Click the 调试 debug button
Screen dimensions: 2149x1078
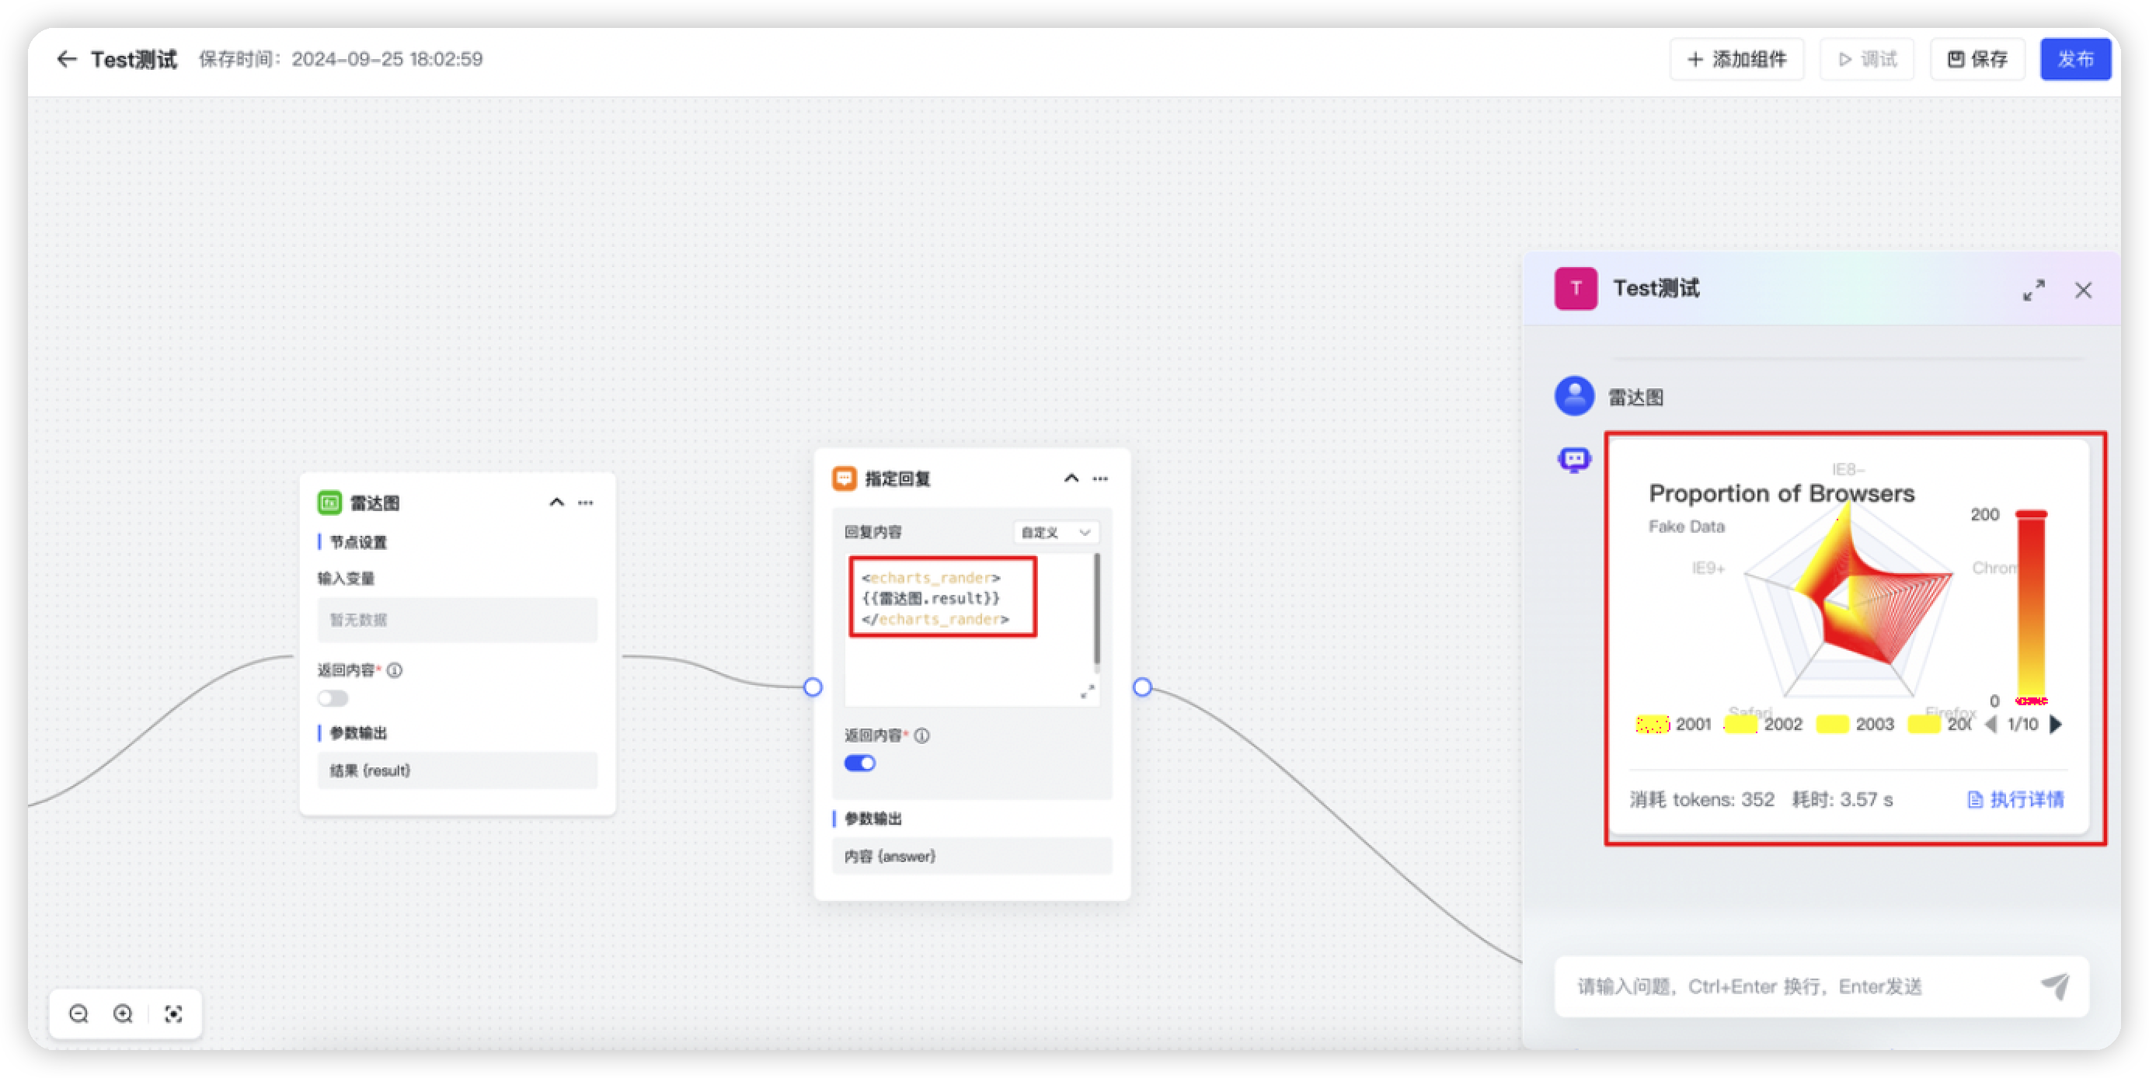tap(1867, 59)
